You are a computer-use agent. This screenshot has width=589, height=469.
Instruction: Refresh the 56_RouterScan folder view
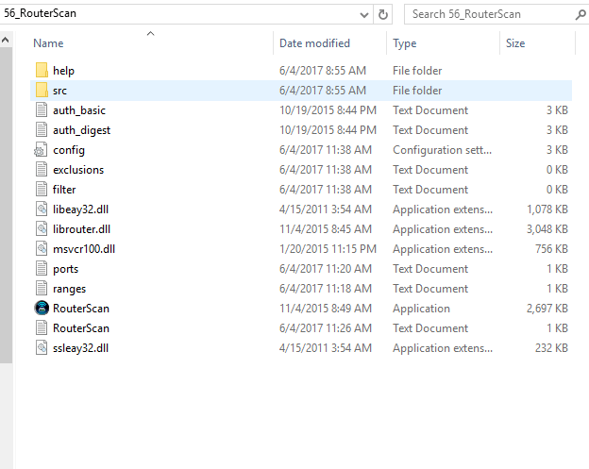383,14
